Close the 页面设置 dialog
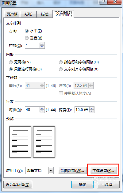The height and width of the screenshot is (193, 123). pos(115,2)
